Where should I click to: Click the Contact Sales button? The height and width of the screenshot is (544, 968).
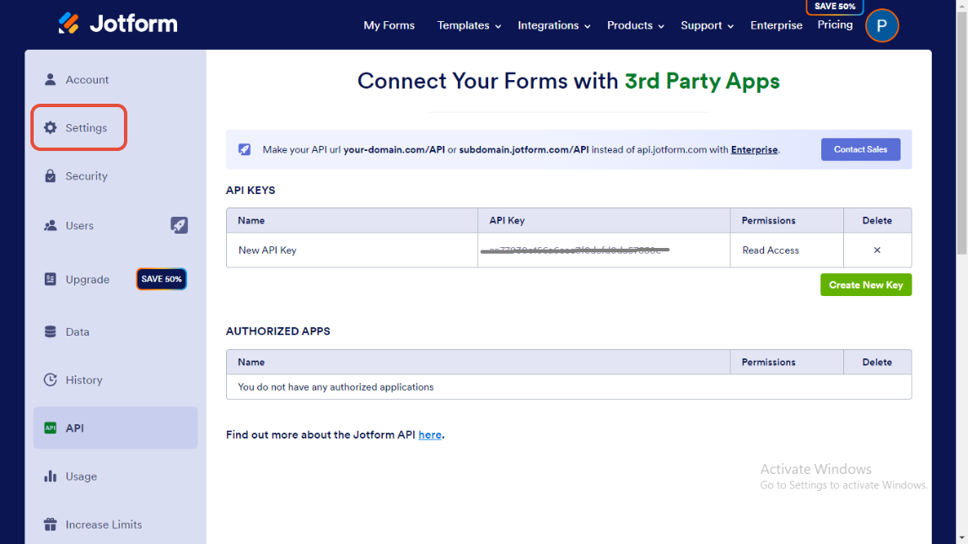coord(860,149)
